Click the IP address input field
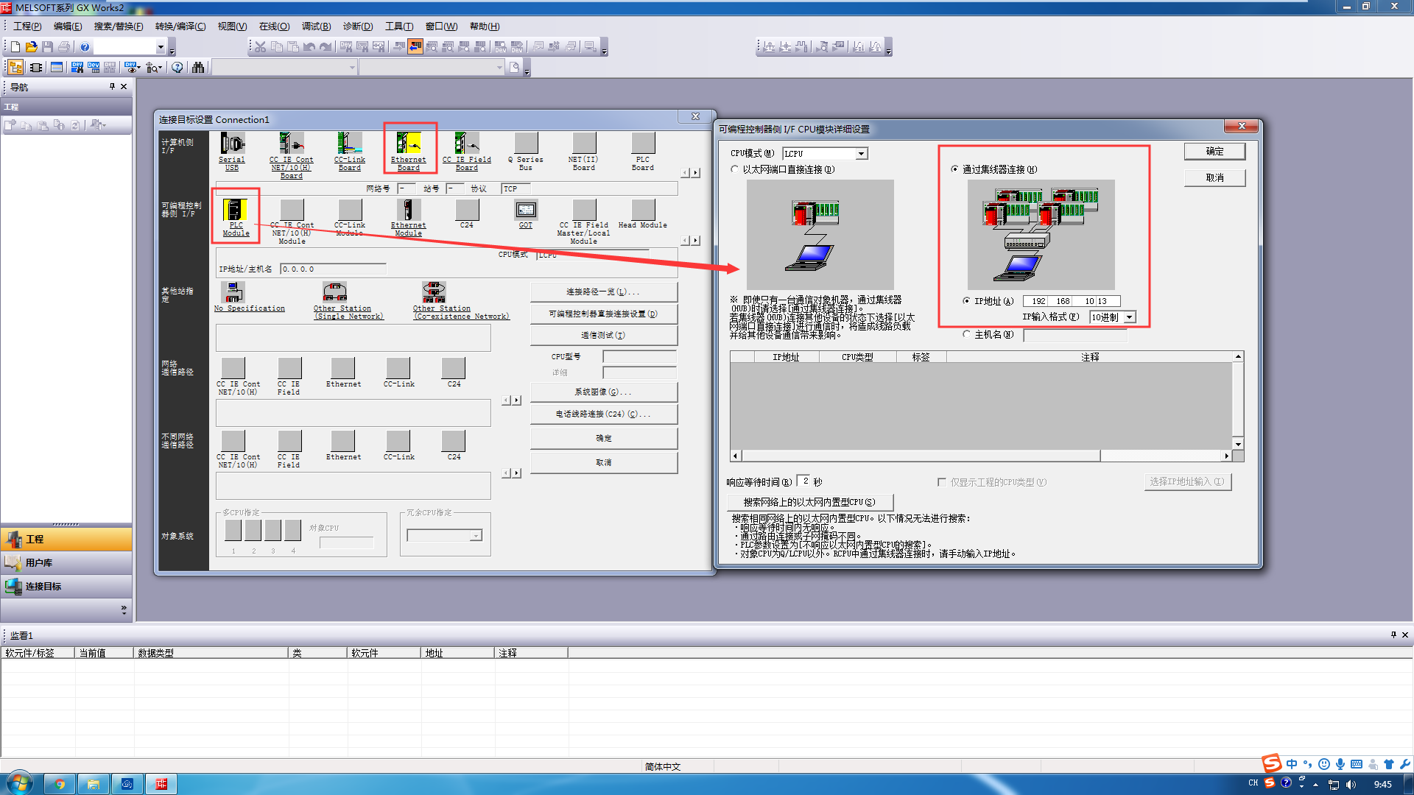 pyautogui.click(x=1071, y=301)
